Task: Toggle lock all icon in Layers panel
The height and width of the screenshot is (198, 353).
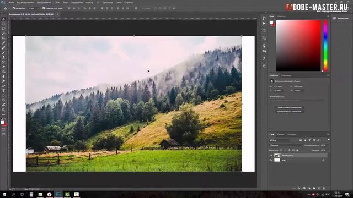Action: [297, 150]
